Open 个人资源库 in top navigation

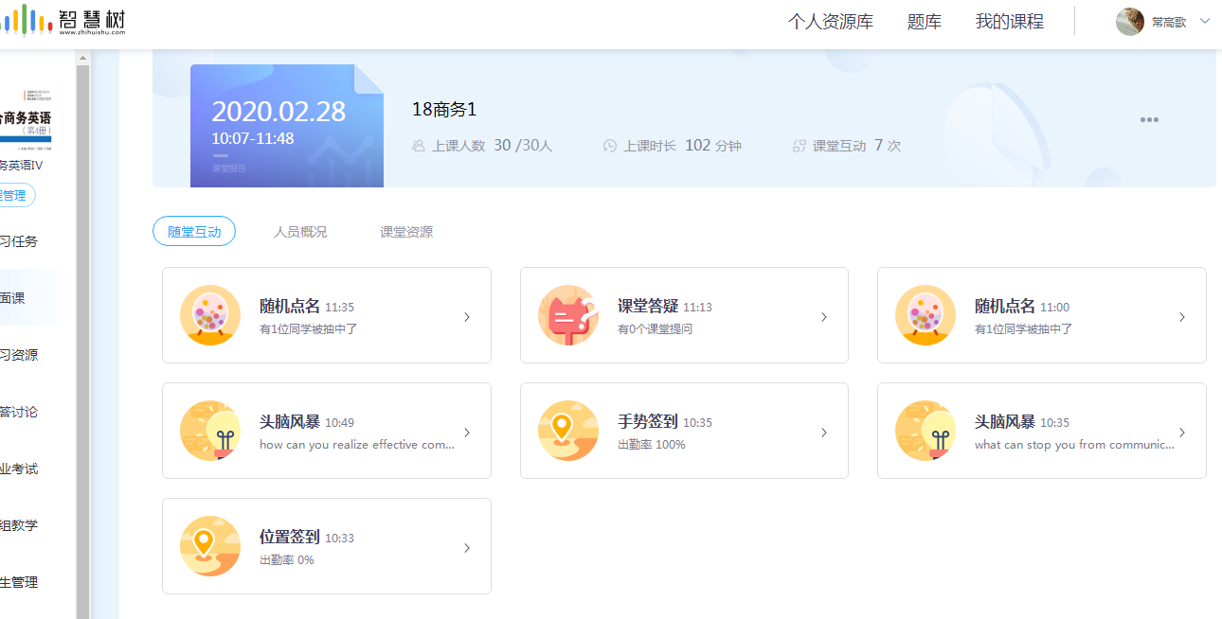click(830, 22)
